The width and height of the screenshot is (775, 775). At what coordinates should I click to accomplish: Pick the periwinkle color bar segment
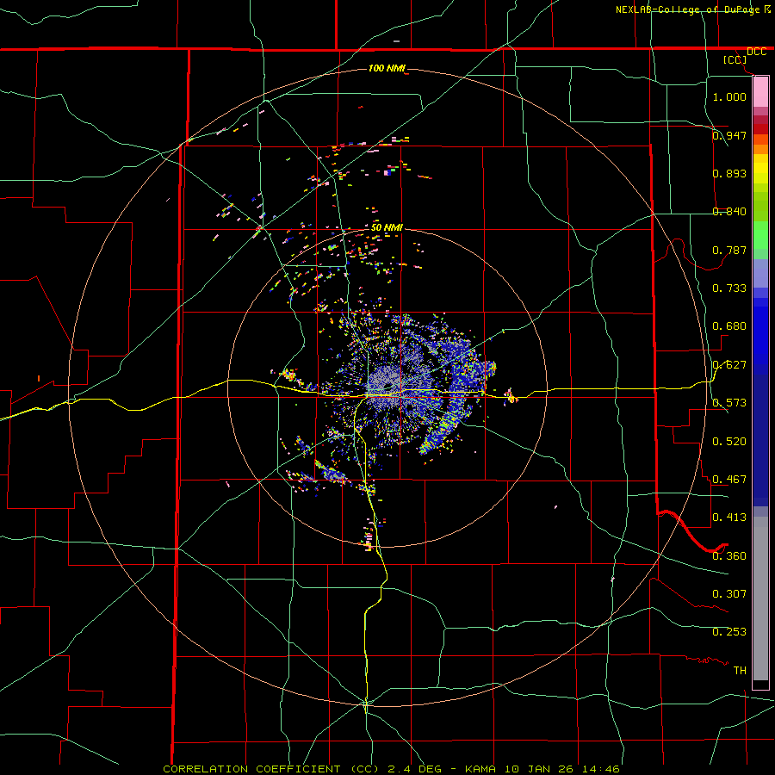[760, 274]
